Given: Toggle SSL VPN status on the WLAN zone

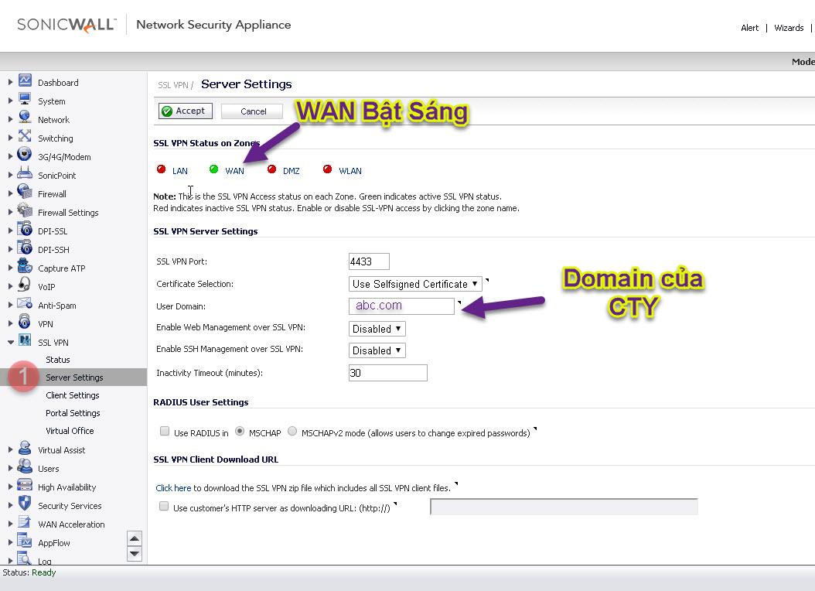Looking at the screenshot, I should pos(350,170).
